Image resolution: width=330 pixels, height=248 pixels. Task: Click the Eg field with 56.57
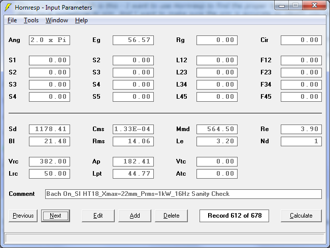click(133, 40)
